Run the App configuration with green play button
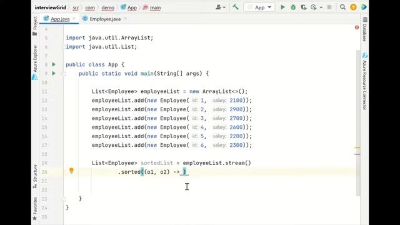 [282, 7]
